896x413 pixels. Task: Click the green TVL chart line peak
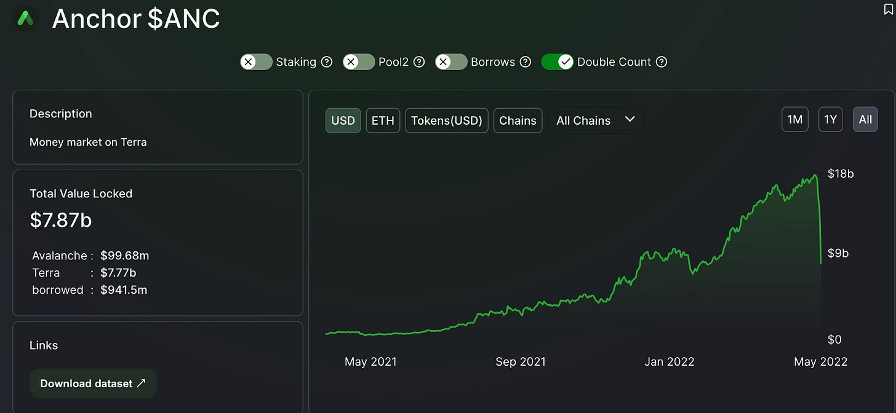coord(815,175)
